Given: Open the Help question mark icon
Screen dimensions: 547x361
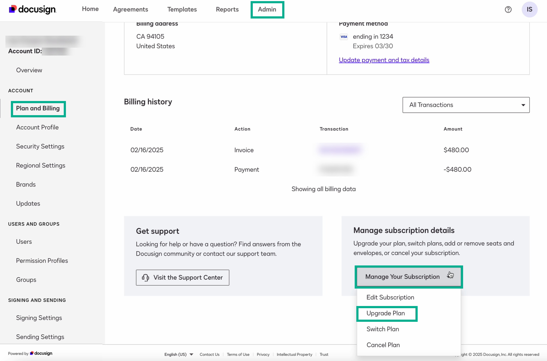Looking at the screenshot, I should [508, 9].
